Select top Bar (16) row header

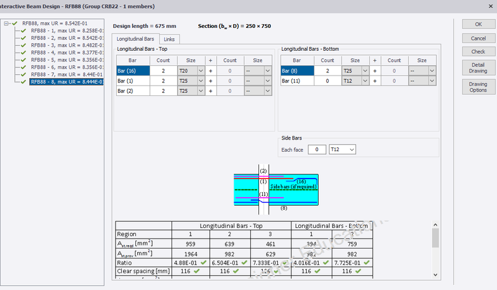point(133,71)
